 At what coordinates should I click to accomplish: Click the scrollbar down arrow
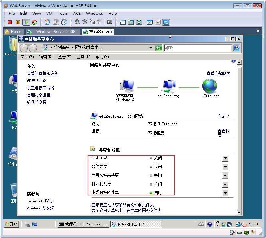click(239, 213)
